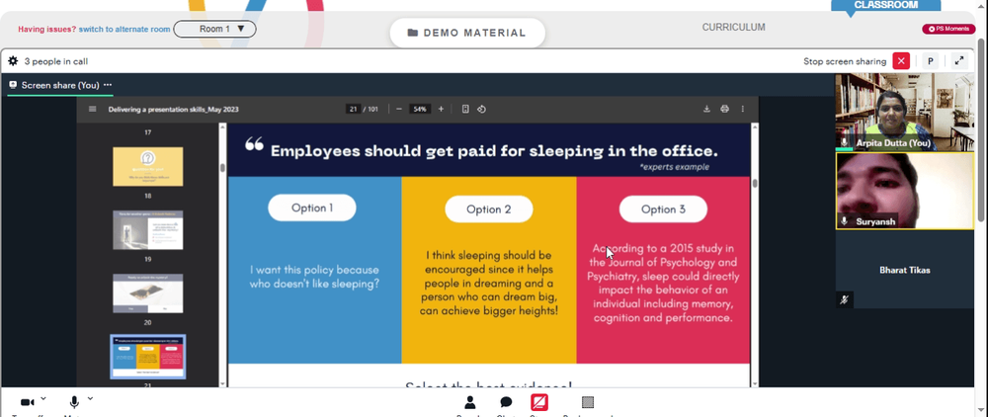Image resolution: width=988 pixels, height=417 pixels.
Task: Click the red stop screen sharing X button
Action: tap(902, 61)
